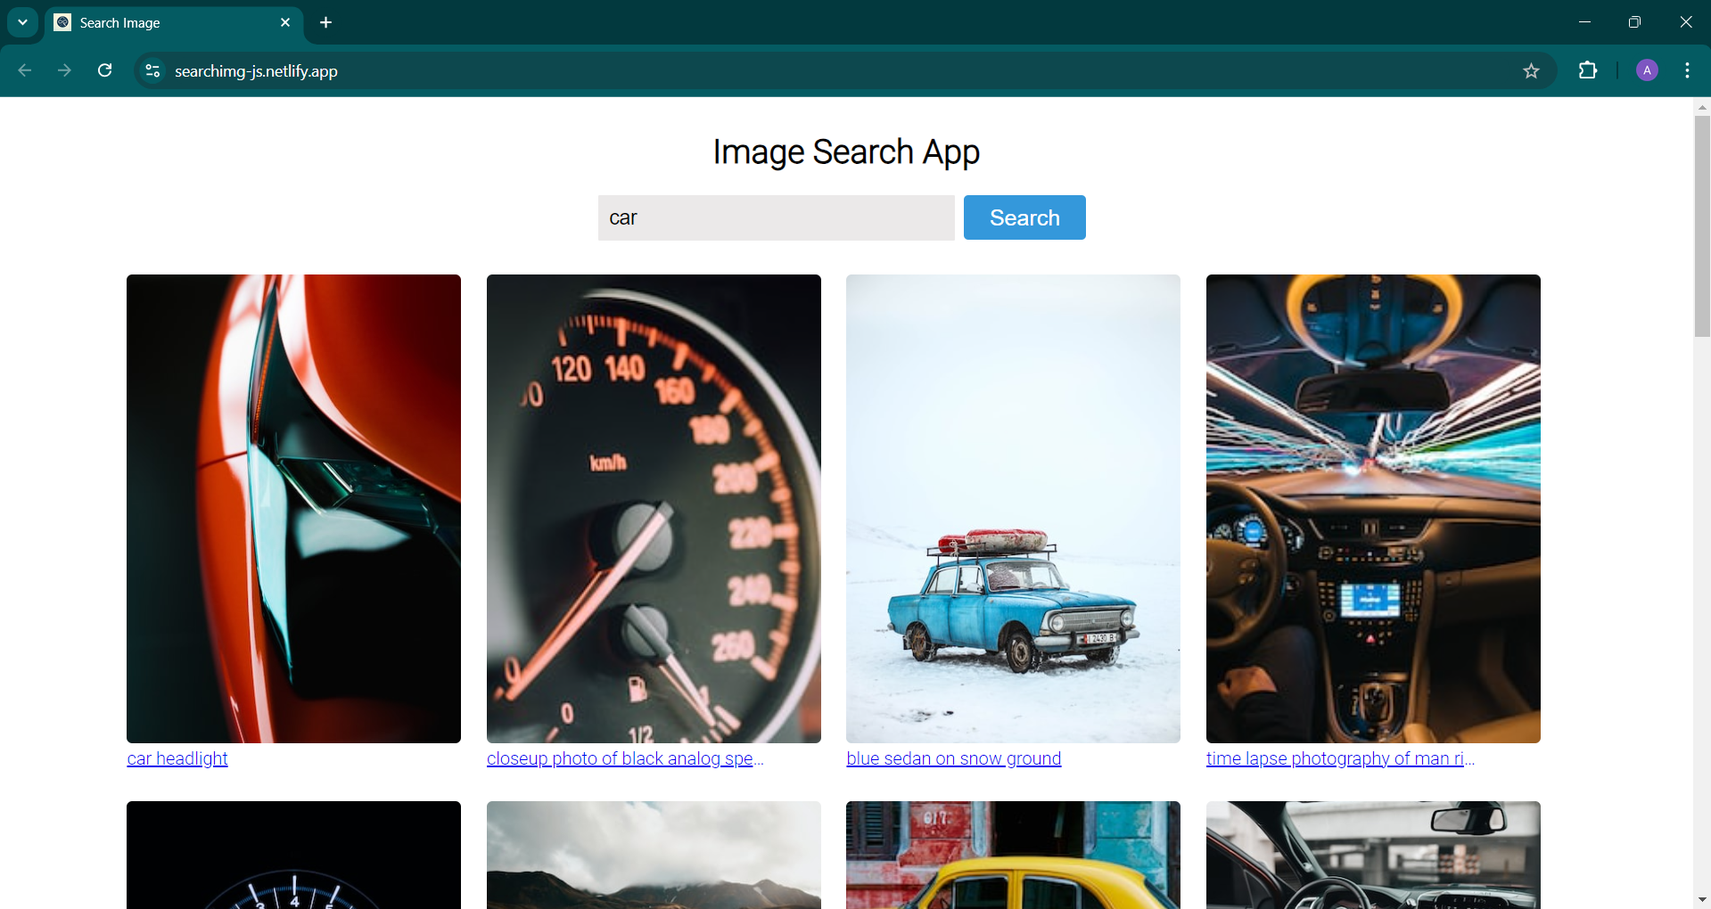Click the speedometer closeup photo

[654, 509]
